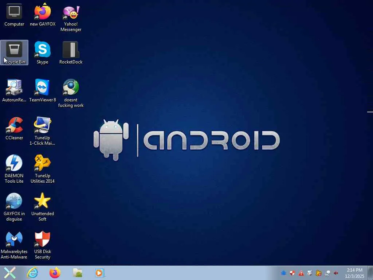Open the clock showing 2:14 PM
373x280 pixels.
(x=354, y=273)
